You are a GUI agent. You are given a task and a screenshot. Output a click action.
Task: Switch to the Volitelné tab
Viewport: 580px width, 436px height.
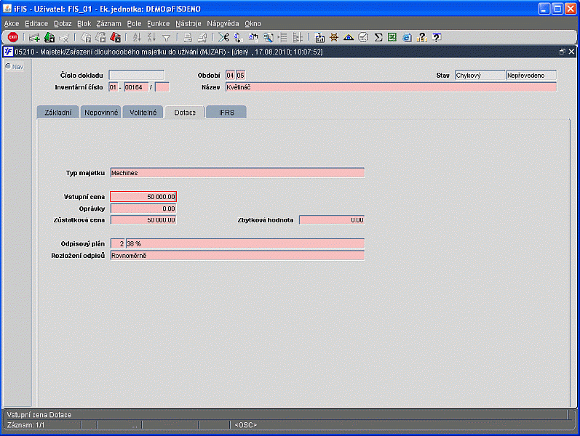pyautogui.click(x=143, y=113)
